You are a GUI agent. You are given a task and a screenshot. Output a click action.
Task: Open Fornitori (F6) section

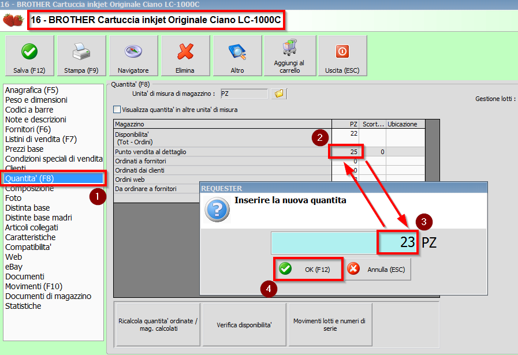coord(28,129)
